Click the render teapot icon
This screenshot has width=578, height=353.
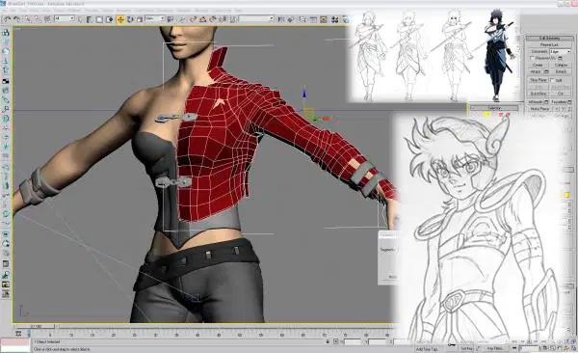tap(345, 19)
